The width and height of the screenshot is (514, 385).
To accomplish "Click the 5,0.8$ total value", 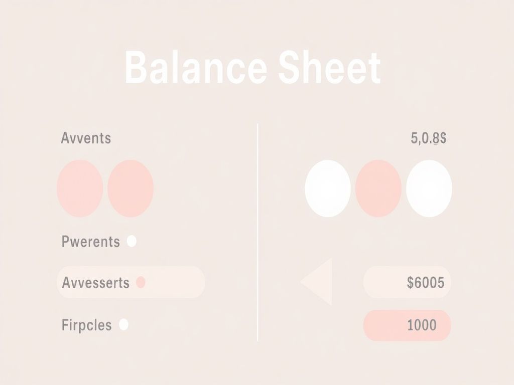I will [429, 138].
